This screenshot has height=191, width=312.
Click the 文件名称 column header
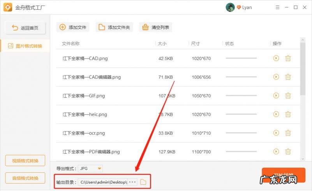(x=71, y=44)
